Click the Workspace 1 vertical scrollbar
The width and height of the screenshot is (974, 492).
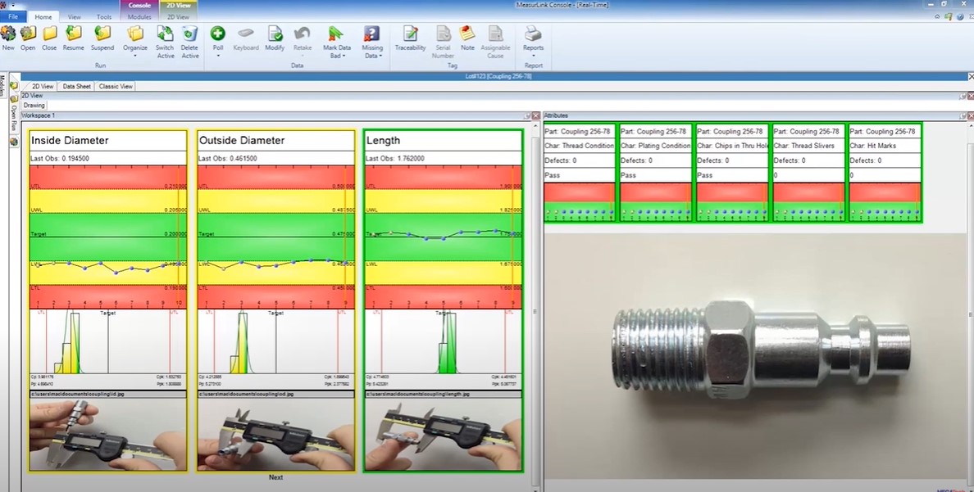pyautogui.click(x=535, y=310)
